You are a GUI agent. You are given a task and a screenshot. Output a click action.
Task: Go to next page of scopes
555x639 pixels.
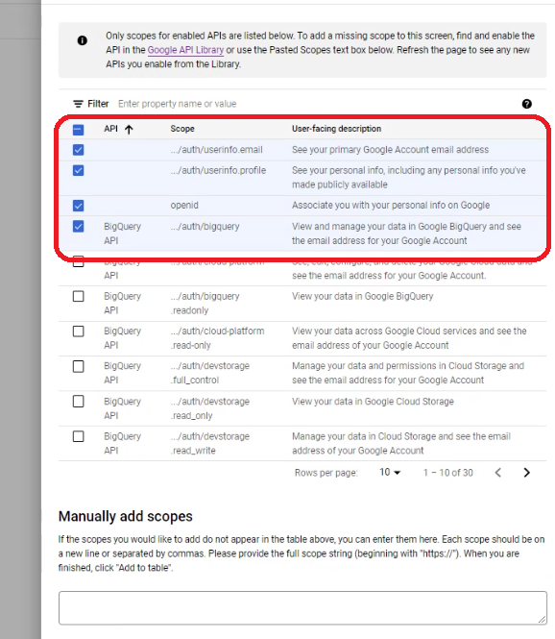pos(526,473)
